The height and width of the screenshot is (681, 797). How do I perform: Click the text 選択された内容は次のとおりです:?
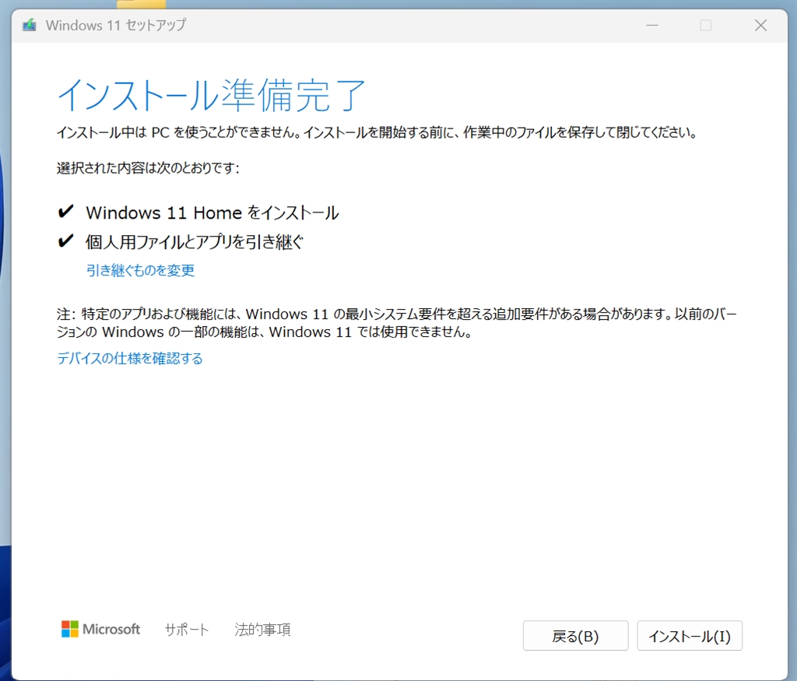click(x=148, y=167)
